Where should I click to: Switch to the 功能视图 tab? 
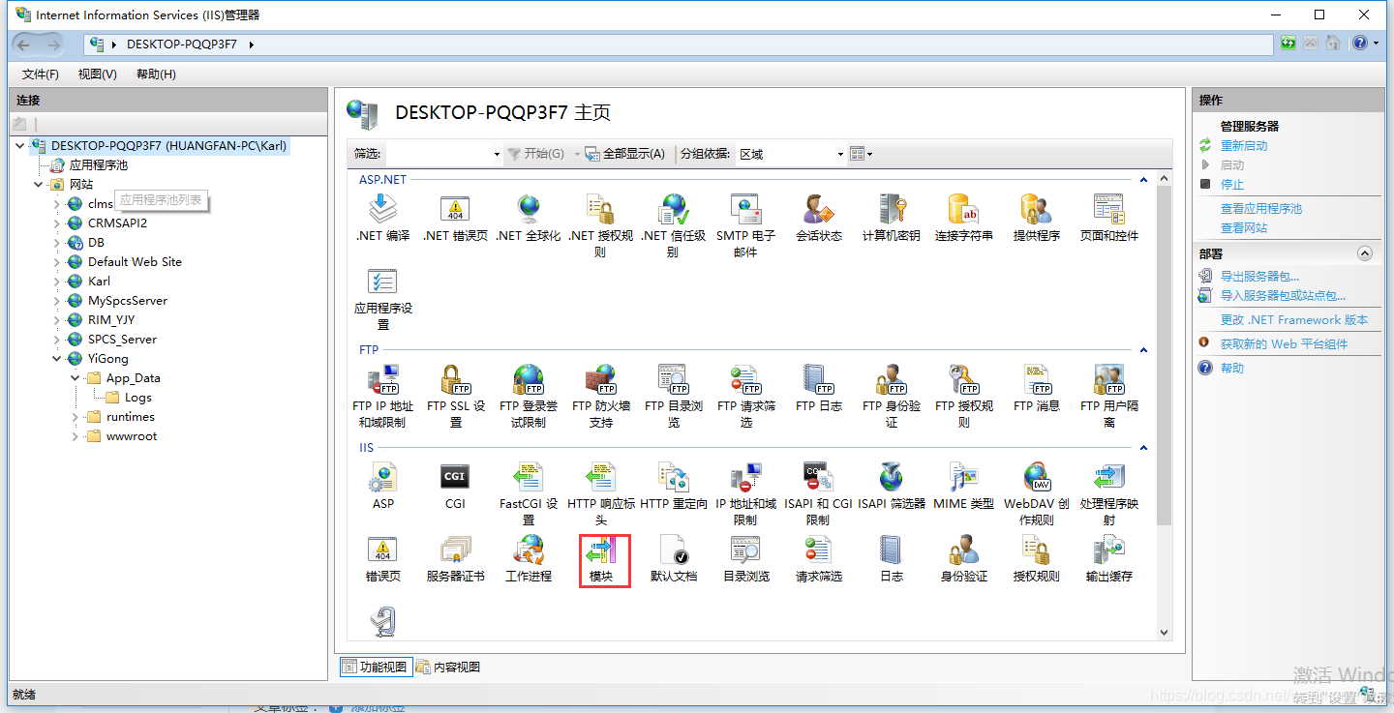coord(376,667)
